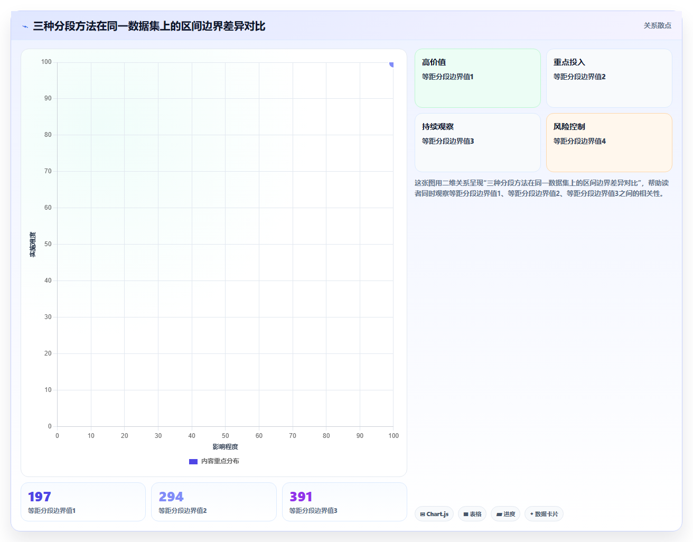Click the 影响程度 x-axis title

226,447
